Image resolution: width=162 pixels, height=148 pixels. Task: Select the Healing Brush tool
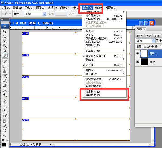point(5,61)
